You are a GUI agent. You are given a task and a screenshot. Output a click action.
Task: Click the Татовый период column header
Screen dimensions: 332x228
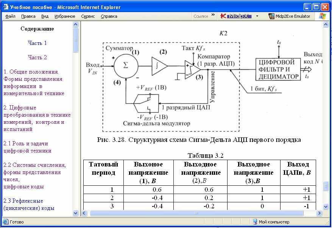(x=104, y=173)
